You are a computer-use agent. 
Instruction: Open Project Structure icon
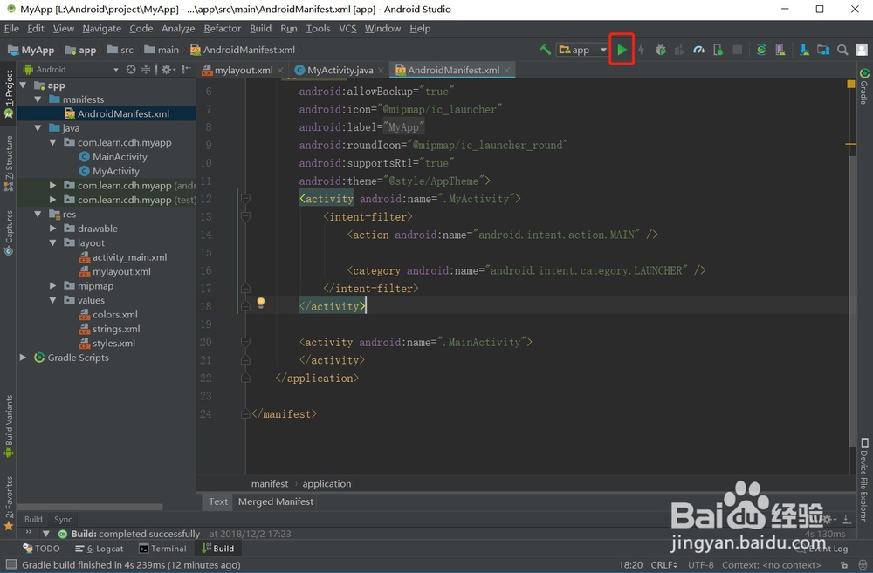[x=823, y=50]
